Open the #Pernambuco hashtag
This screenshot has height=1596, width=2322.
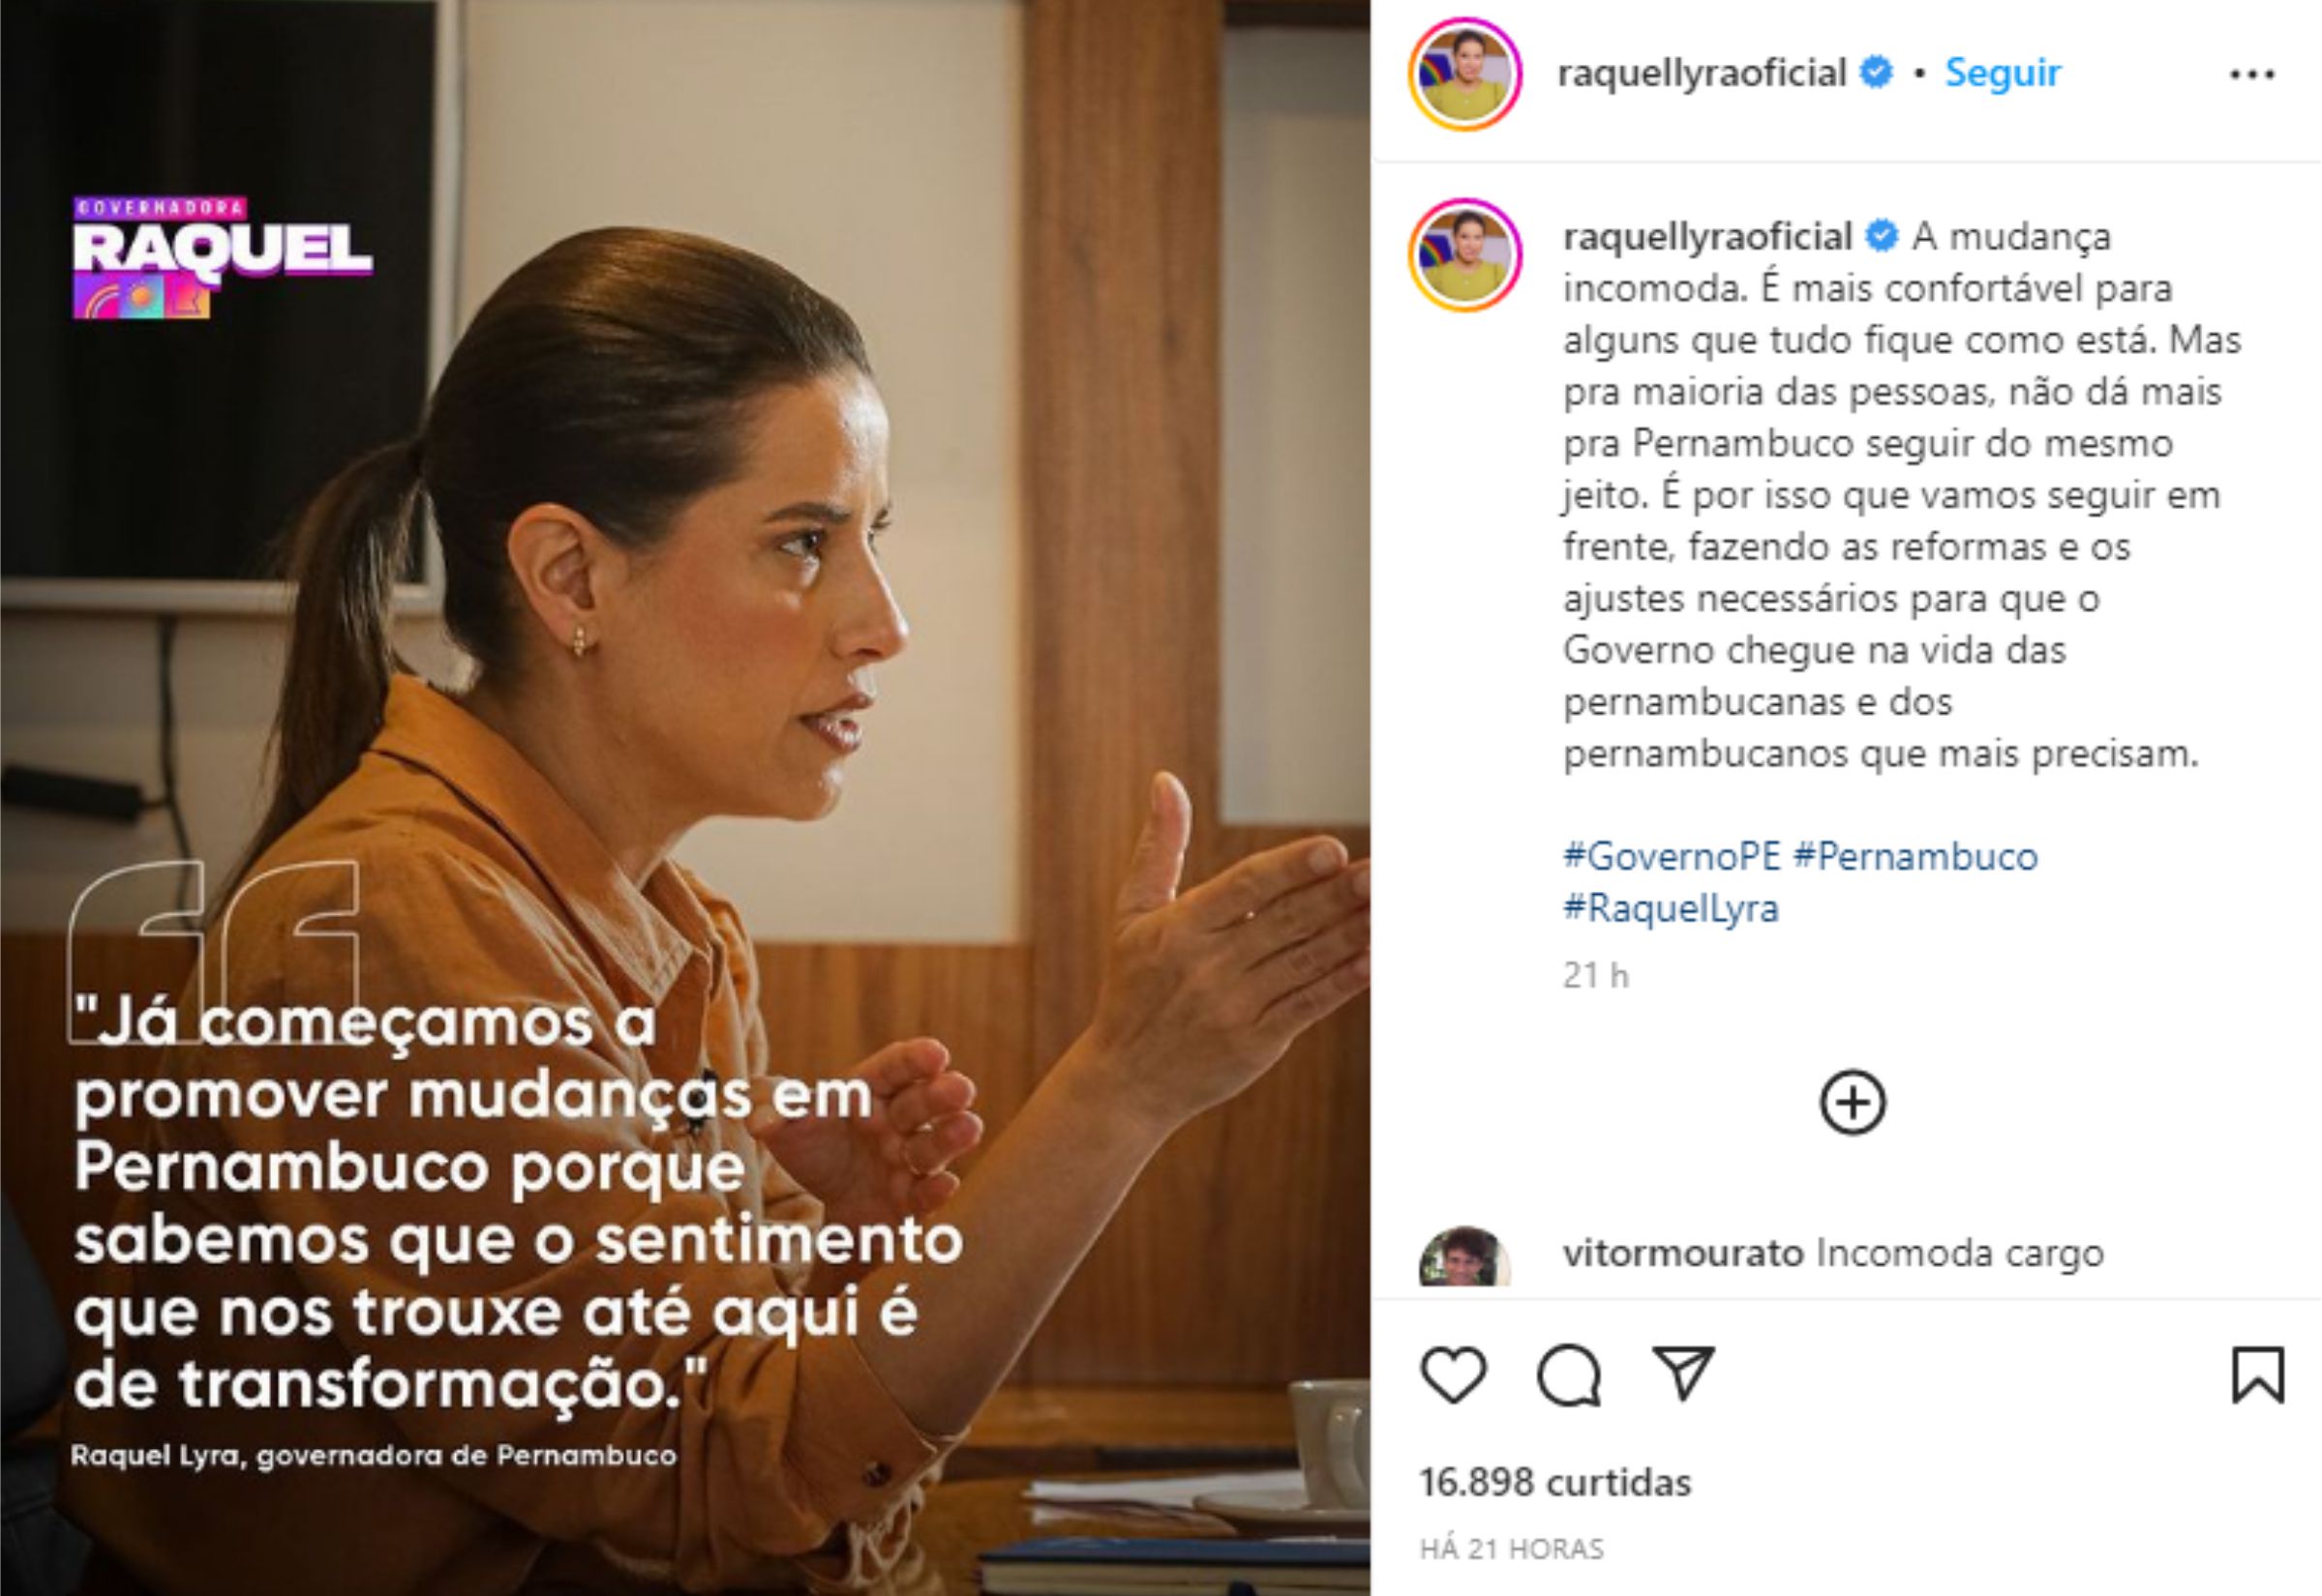click(1915, 857)
